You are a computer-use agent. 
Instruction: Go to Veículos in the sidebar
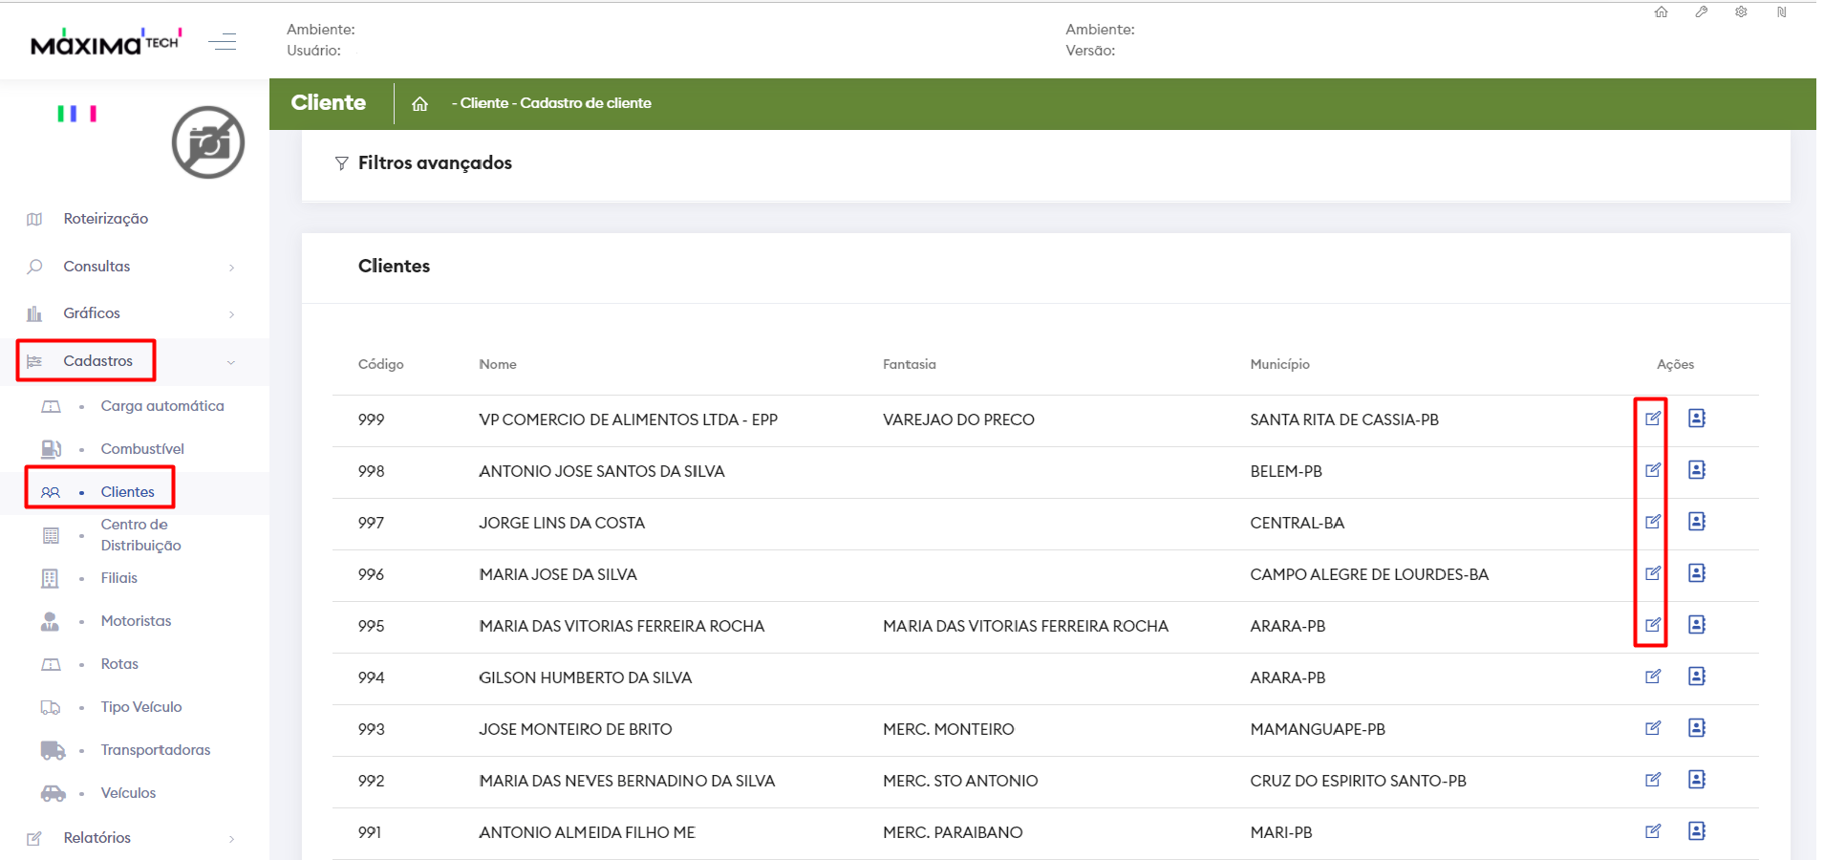[x=128, y=793]
